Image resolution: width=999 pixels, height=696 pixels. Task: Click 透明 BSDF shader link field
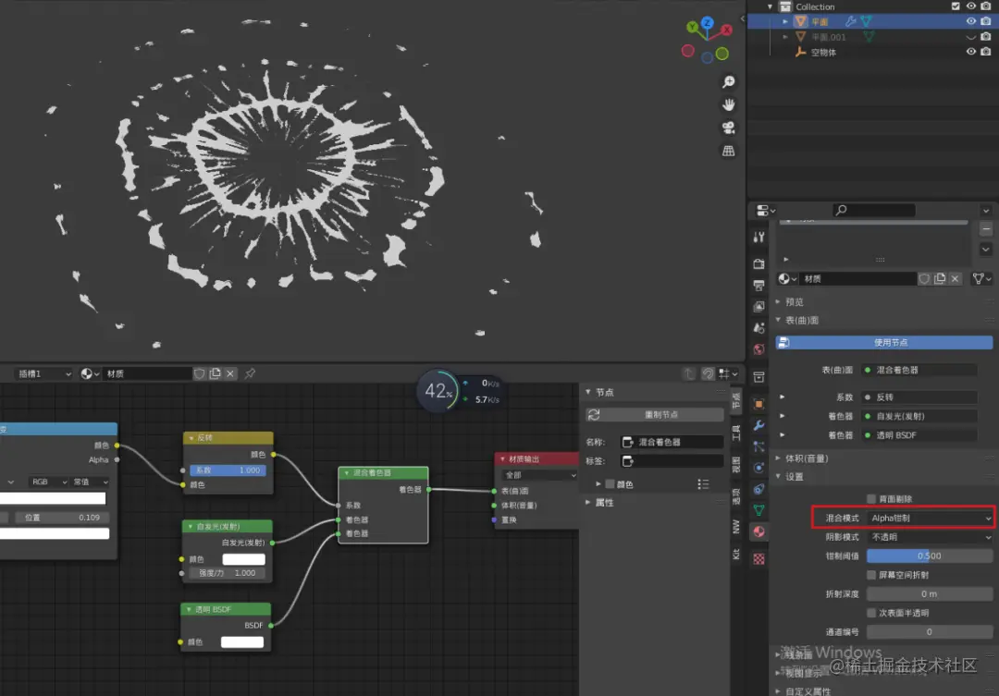click(x=919, y=435)
